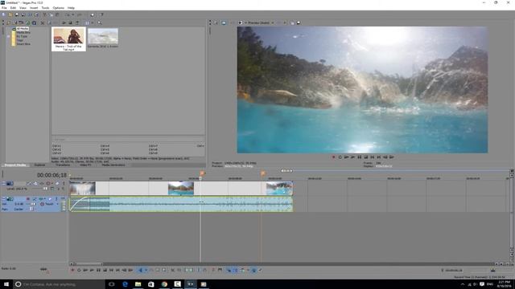Copy preview snapshot to clipboard
The height and width of the screenshot is (289, 515).
(x=292, y=23)
